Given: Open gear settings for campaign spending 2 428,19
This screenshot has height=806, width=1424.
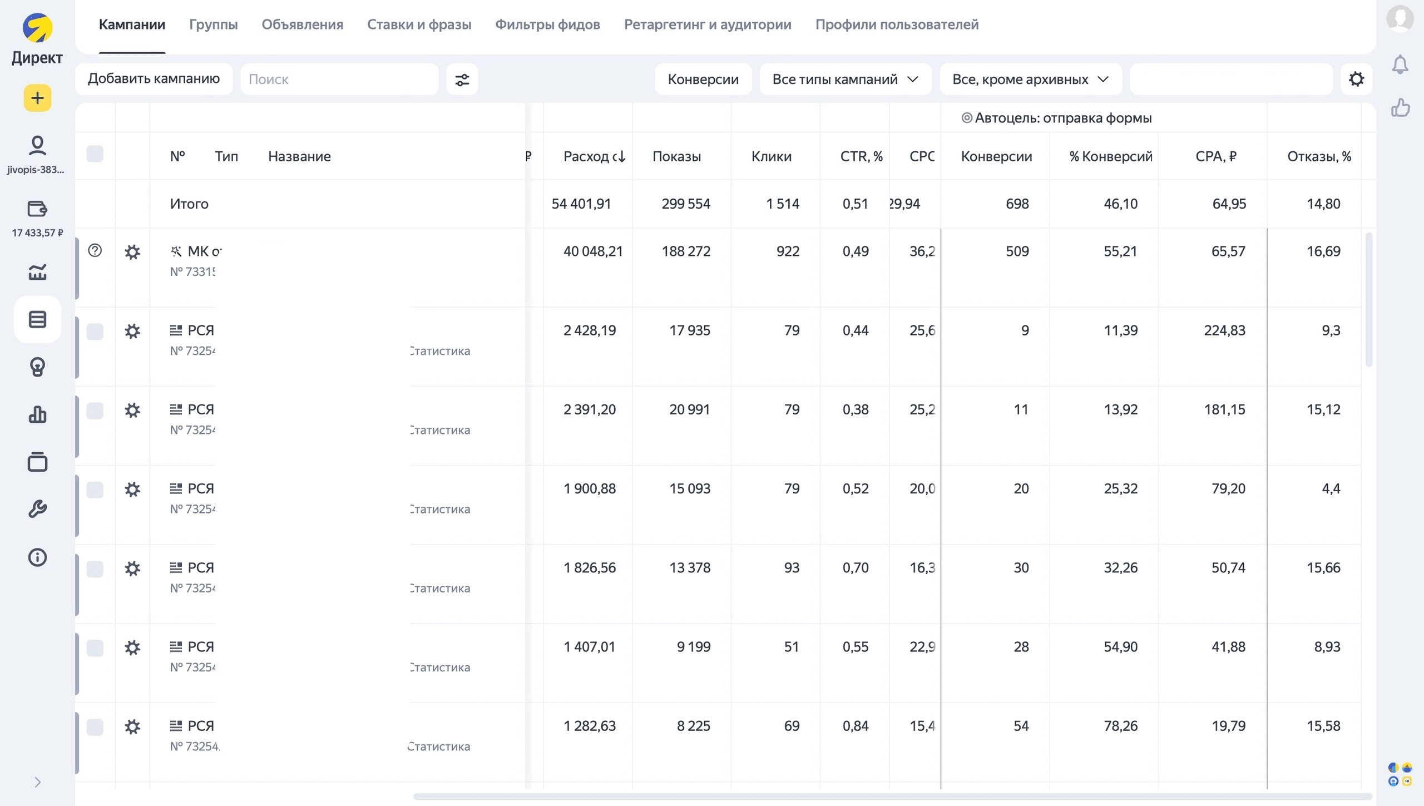Looking at the screenshot, I should coord(132,332).
